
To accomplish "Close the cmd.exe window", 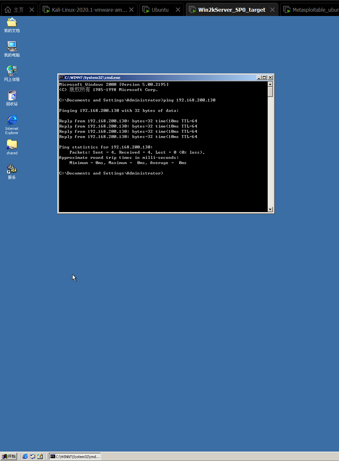I will pos(270,78).
